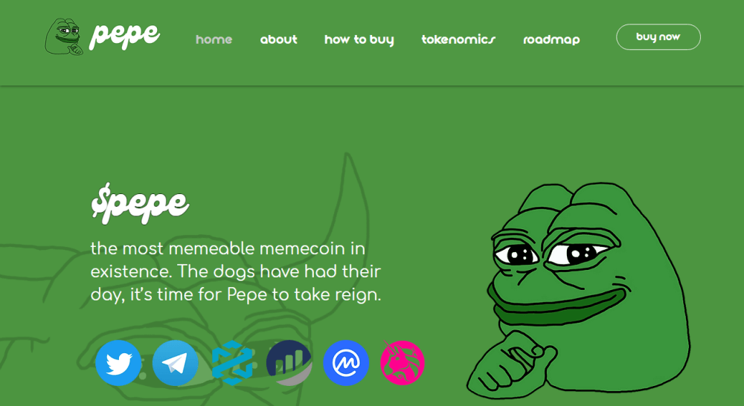Click the teal DEXTools icon
The height and width of the screenshot is (406, 744).
click(x=232, y=363)
